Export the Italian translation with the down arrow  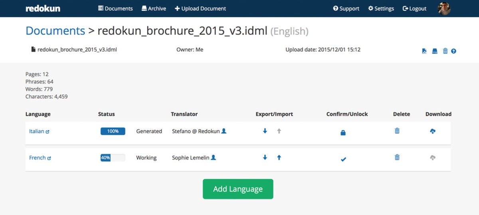tap(265, 131)
